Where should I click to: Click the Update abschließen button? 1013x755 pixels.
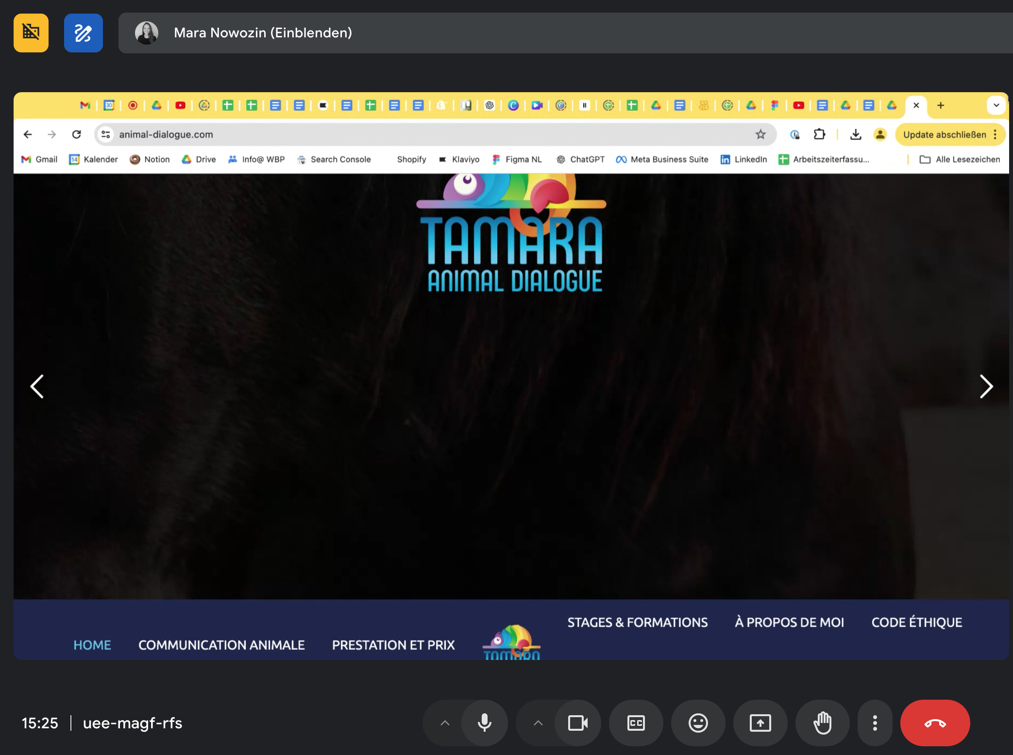click(x=945, y=135)
